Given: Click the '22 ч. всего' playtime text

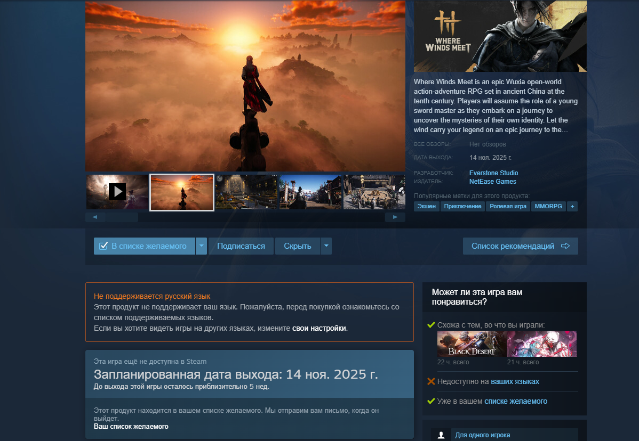Looking at the screenshot, I should tap(453, 362).
